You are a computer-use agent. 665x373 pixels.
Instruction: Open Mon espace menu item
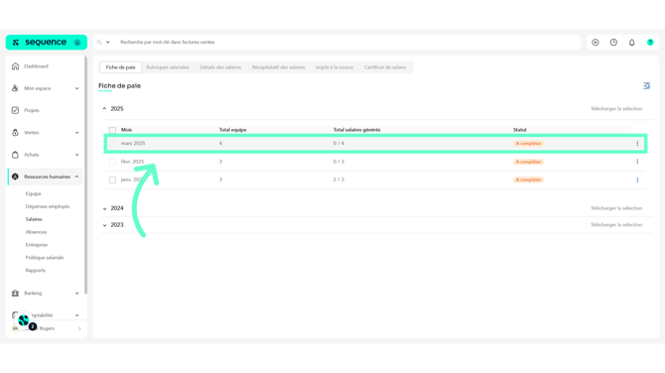38,88
